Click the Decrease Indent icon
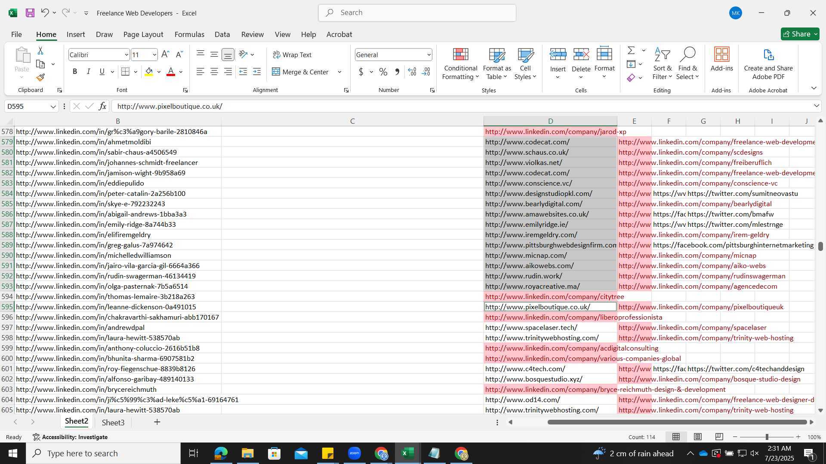Image resolution: width=826 pixels, height=464 pixels. coord(243,72)
